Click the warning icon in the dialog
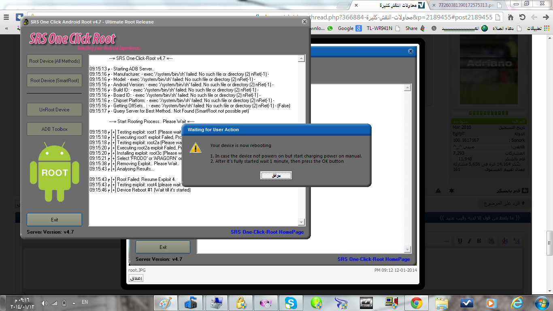The image size is (553, 311). click(196, 148)
